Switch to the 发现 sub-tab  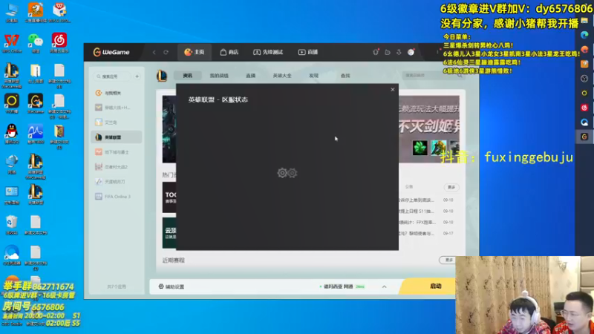click(313, 76)
